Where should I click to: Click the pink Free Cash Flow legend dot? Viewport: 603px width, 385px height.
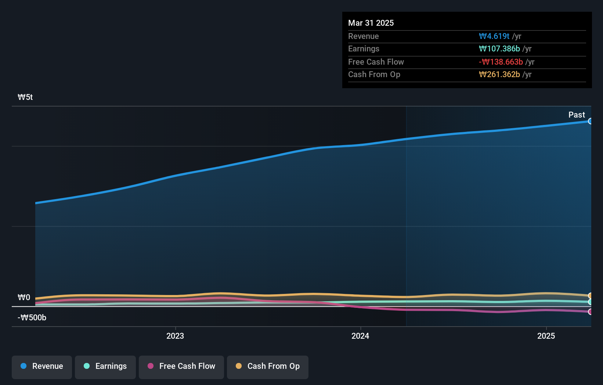pos(150,366)
